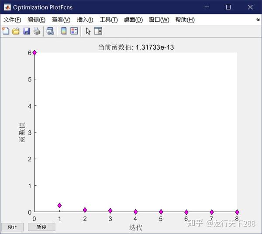This screenshot has width=262, height=234.
Task: Click the Link Plot toolbar icon
Action: pyautogui.click(x=50, y=31)
